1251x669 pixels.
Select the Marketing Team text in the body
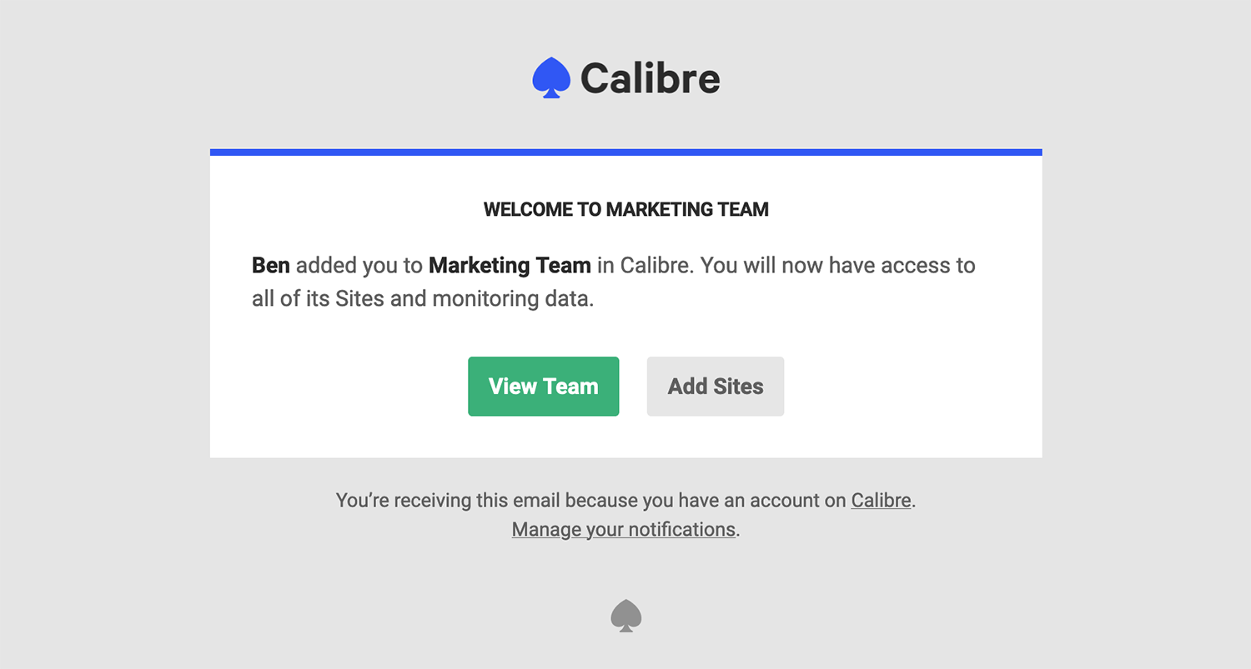(x=509, y=265)
